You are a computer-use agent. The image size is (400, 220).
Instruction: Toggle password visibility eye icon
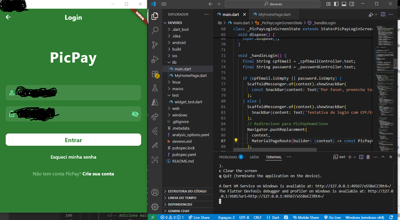coord(135,114)
